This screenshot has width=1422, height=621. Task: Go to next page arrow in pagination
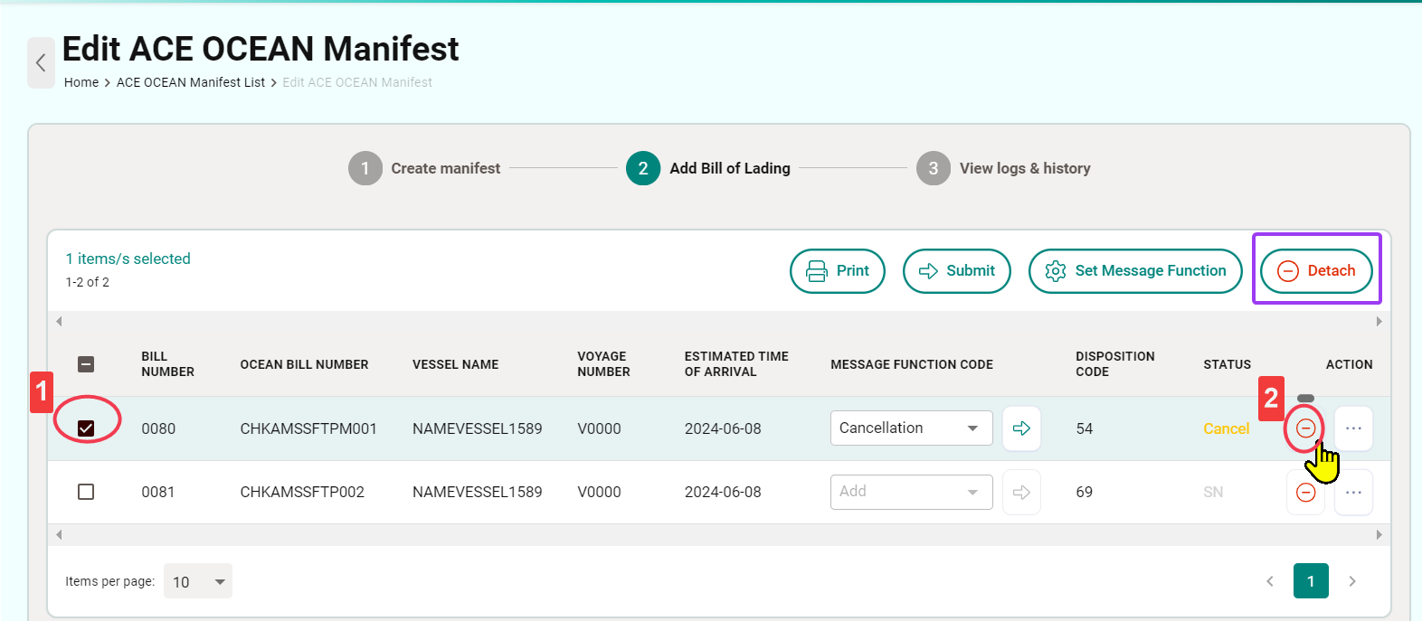click(x=1352, y=581)
